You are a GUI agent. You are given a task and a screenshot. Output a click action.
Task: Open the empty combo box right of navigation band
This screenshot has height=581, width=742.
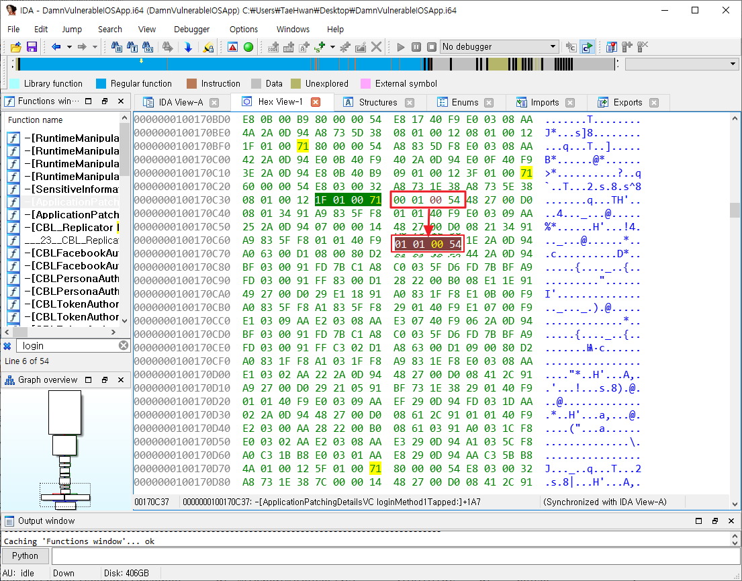[x=682, y=64]
